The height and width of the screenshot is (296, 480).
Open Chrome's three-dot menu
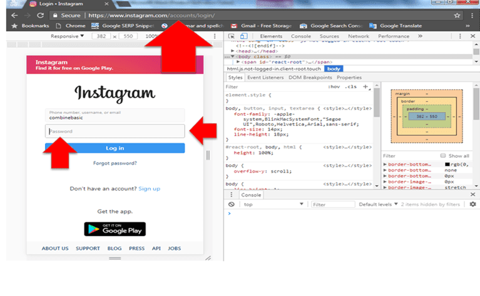click(472, 15)
